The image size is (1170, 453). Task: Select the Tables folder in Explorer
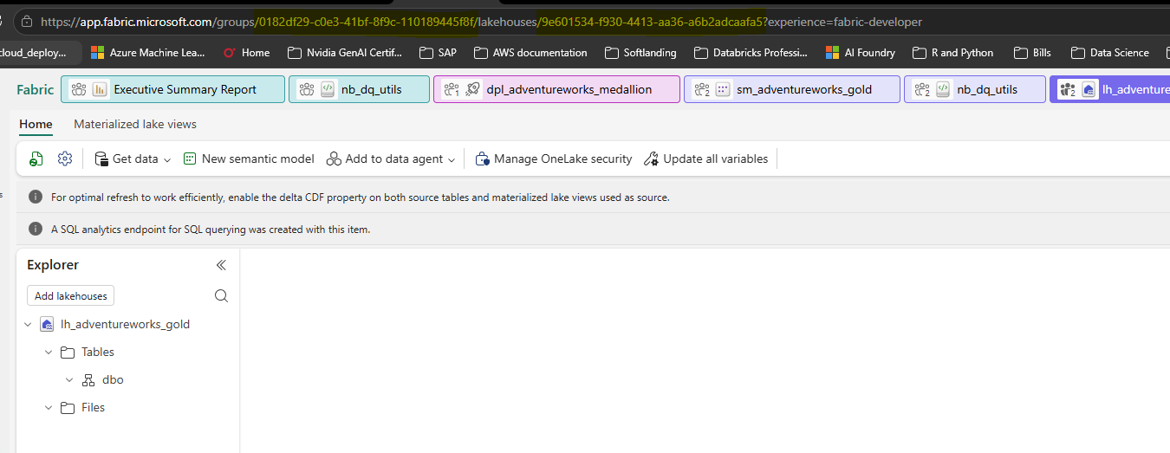click(x=97, y=353)
